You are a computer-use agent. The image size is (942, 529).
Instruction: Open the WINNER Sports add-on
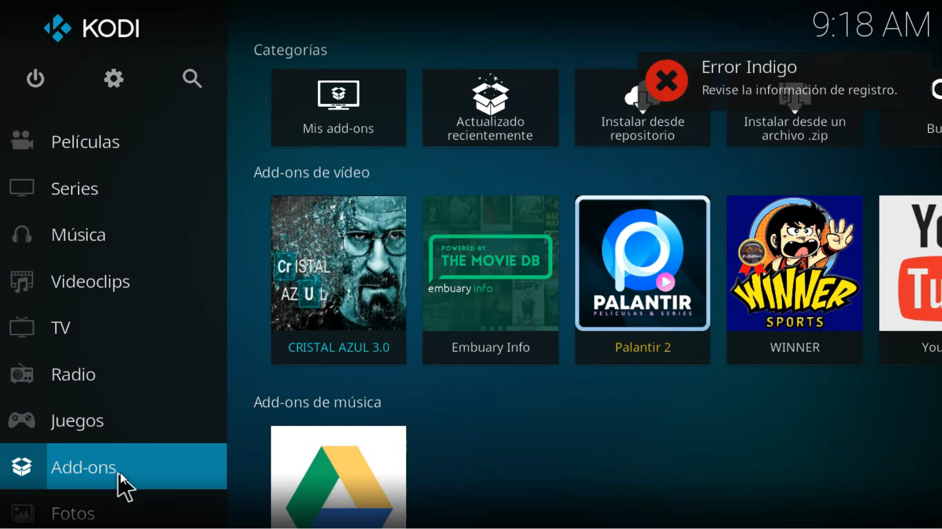point(794,279)
